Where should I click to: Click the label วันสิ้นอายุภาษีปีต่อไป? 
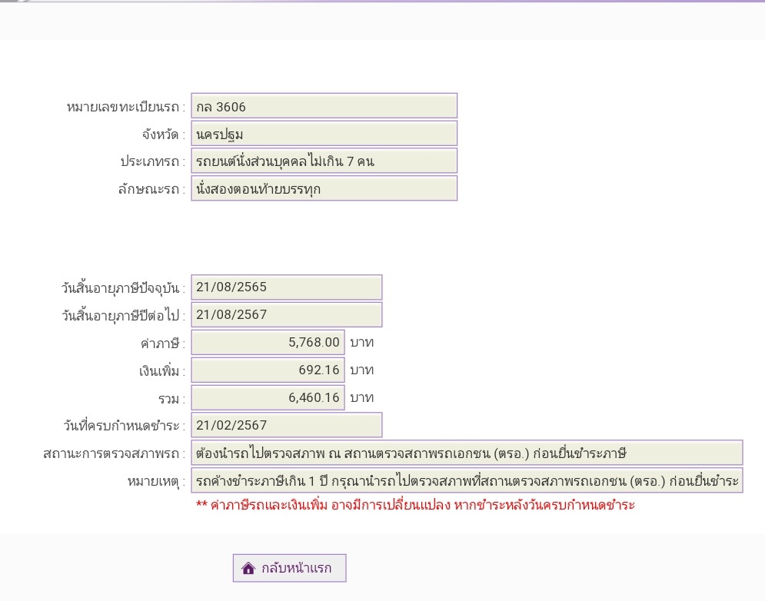coord(124,316)
